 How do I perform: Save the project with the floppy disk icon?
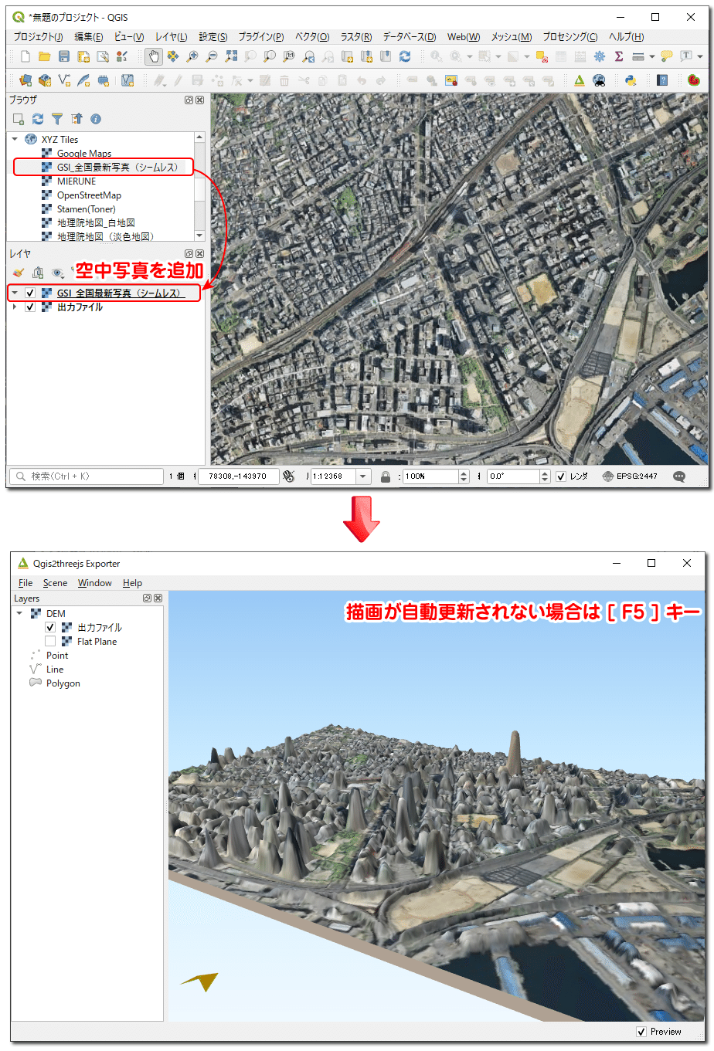64,56
